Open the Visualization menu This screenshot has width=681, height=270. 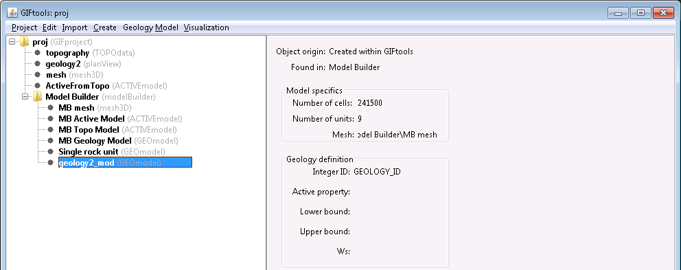[x=207, y=27]
